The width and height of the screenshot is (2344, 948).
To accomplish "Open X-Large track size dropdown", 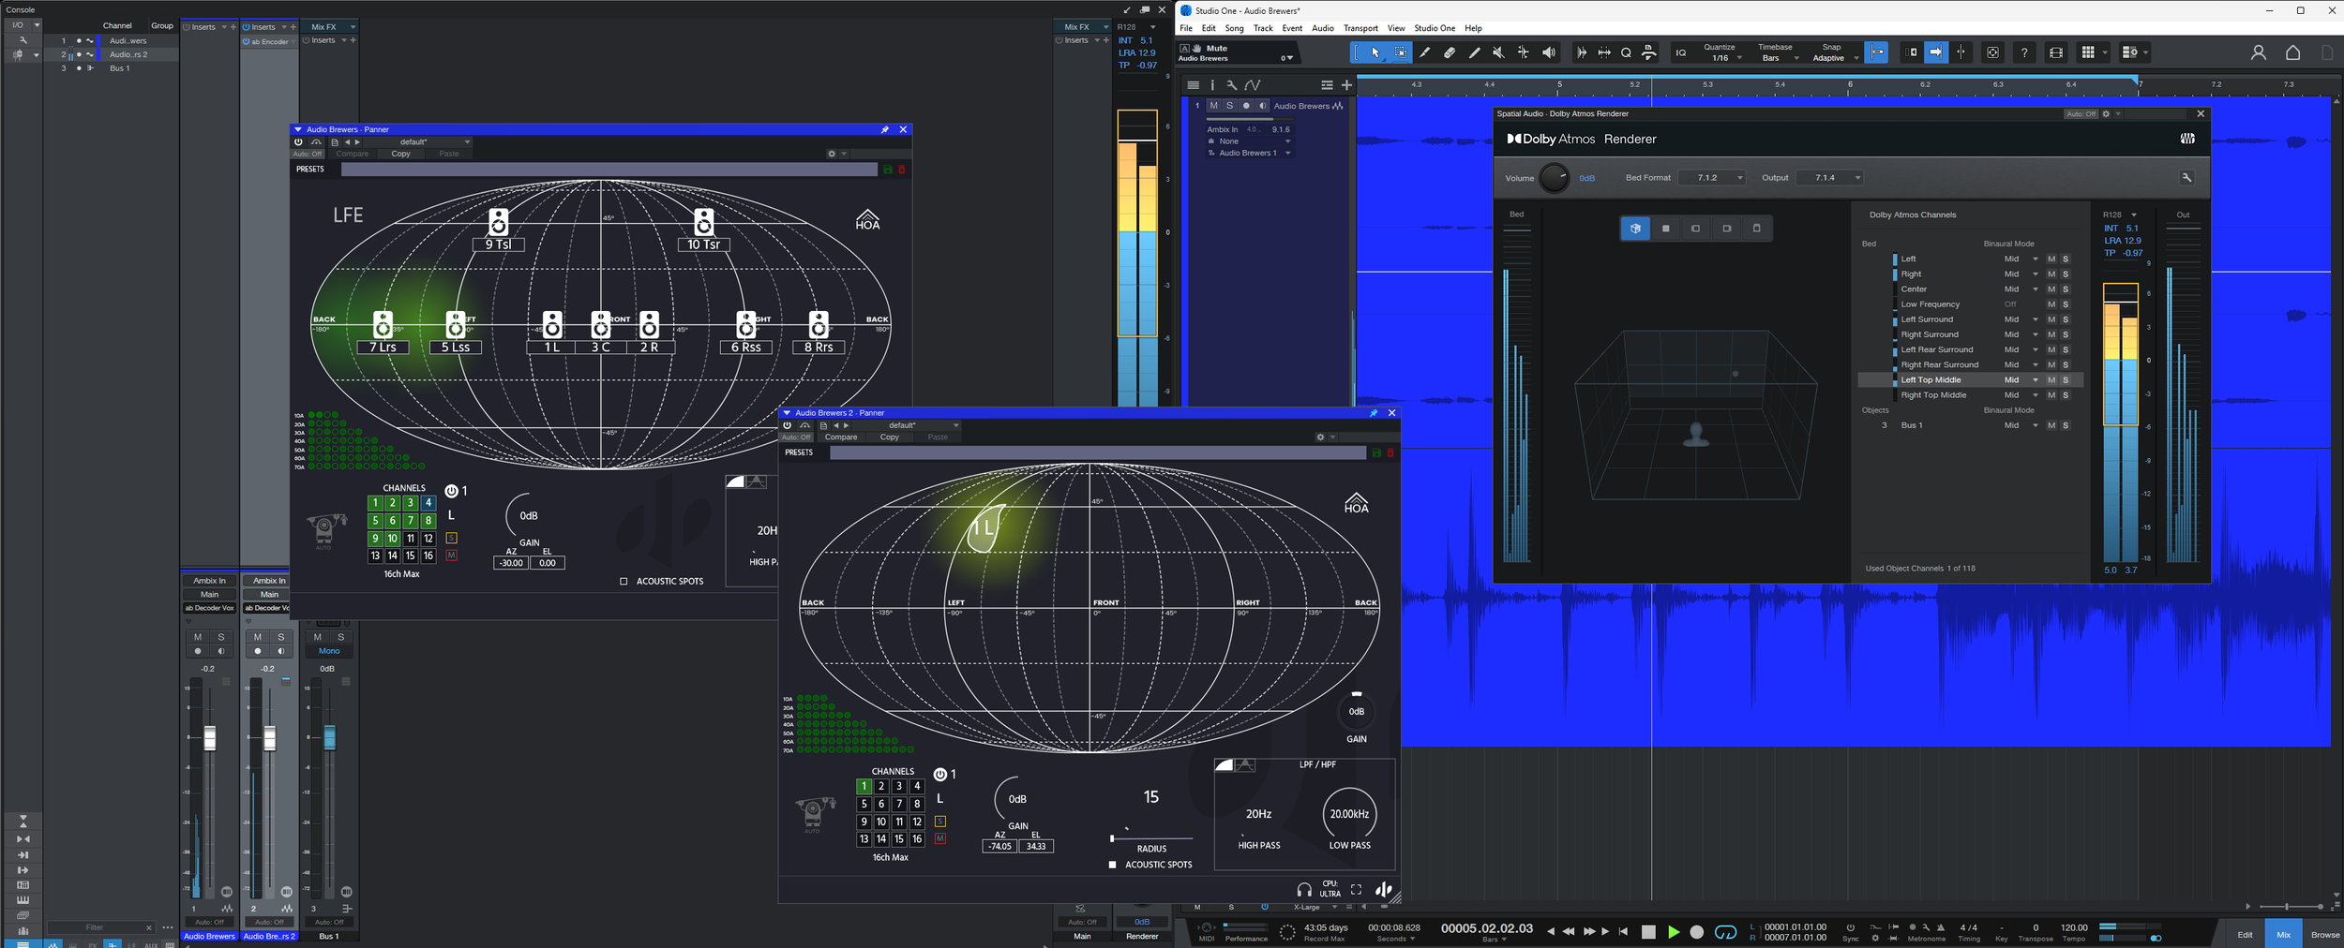I will point(1315,908).
